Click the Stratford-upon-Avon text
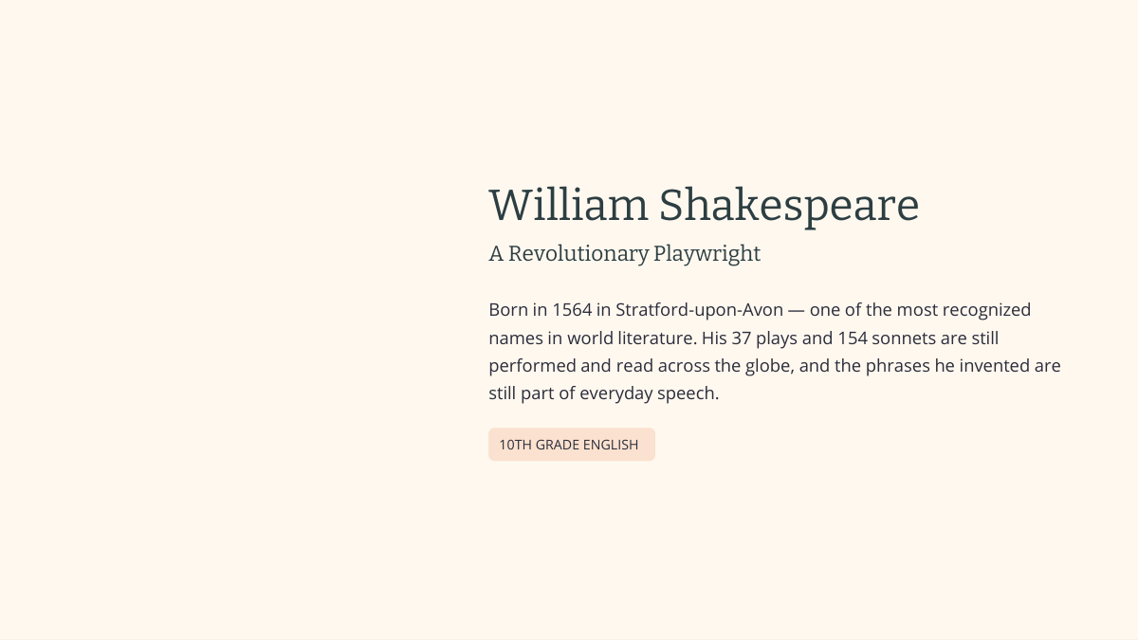Viewport: 1138px width, 640px height. pos(700,310)
